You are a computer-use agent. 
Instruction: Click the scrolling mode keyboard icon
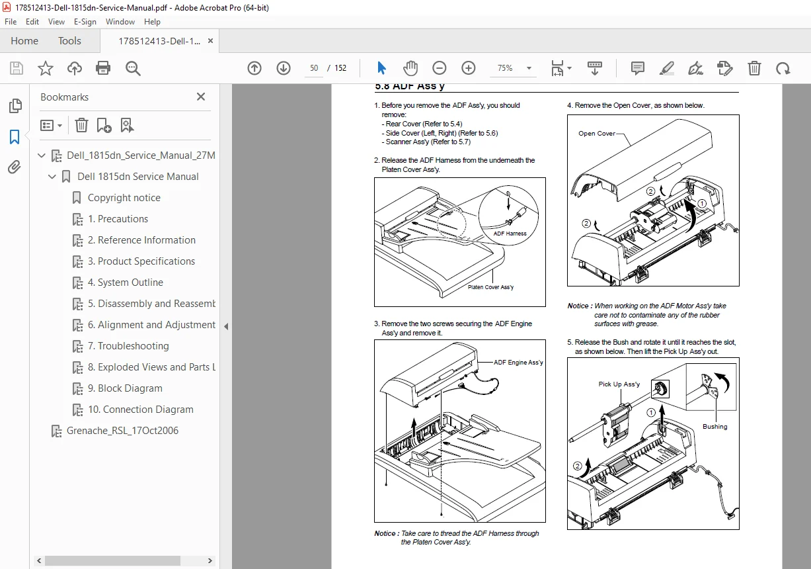(595, 68)
